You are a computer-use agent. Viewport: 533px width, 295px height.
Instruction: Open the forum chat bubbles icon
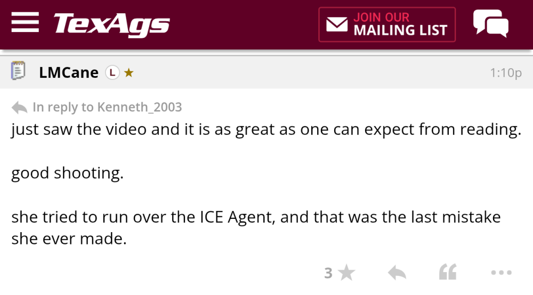(490, 24)
